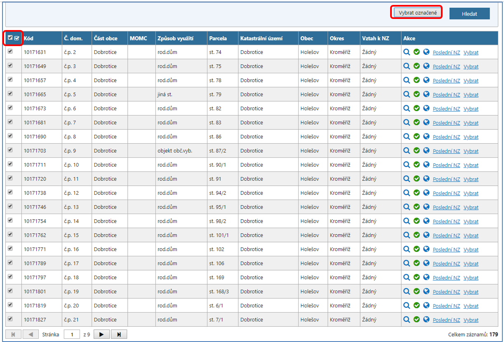The height and width of the screenshot is (342, 504).
Task: Click the Parcela column header
Action: [218, 38]
